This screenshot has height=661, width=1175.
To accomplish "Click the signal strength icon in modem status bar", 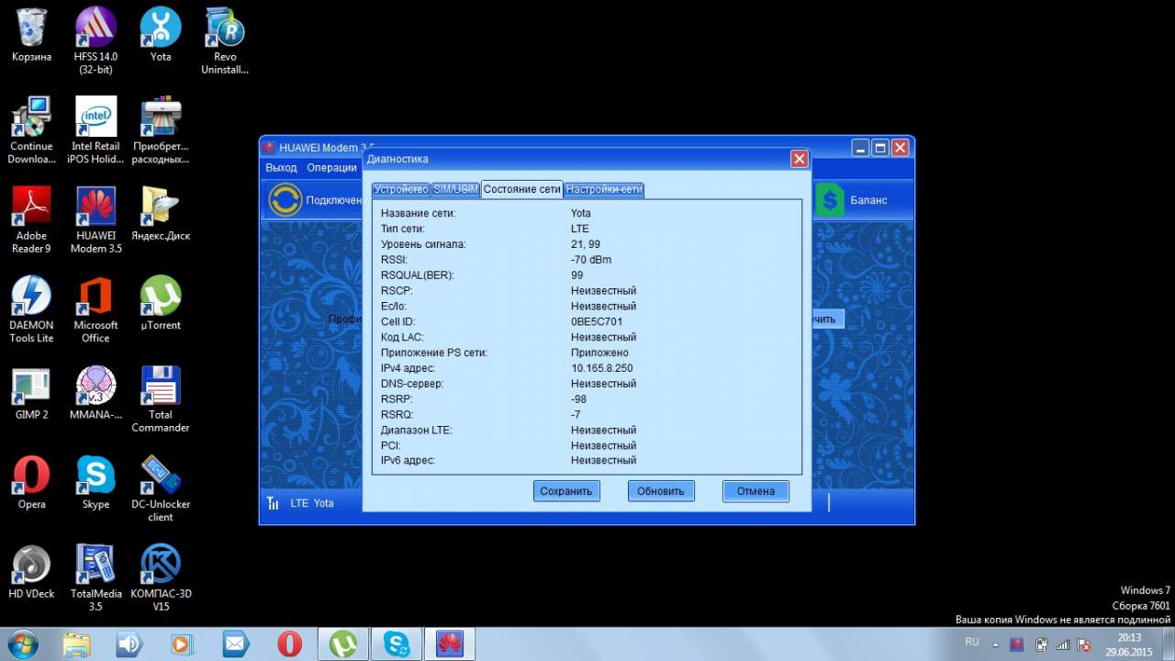I will point(273,503).
